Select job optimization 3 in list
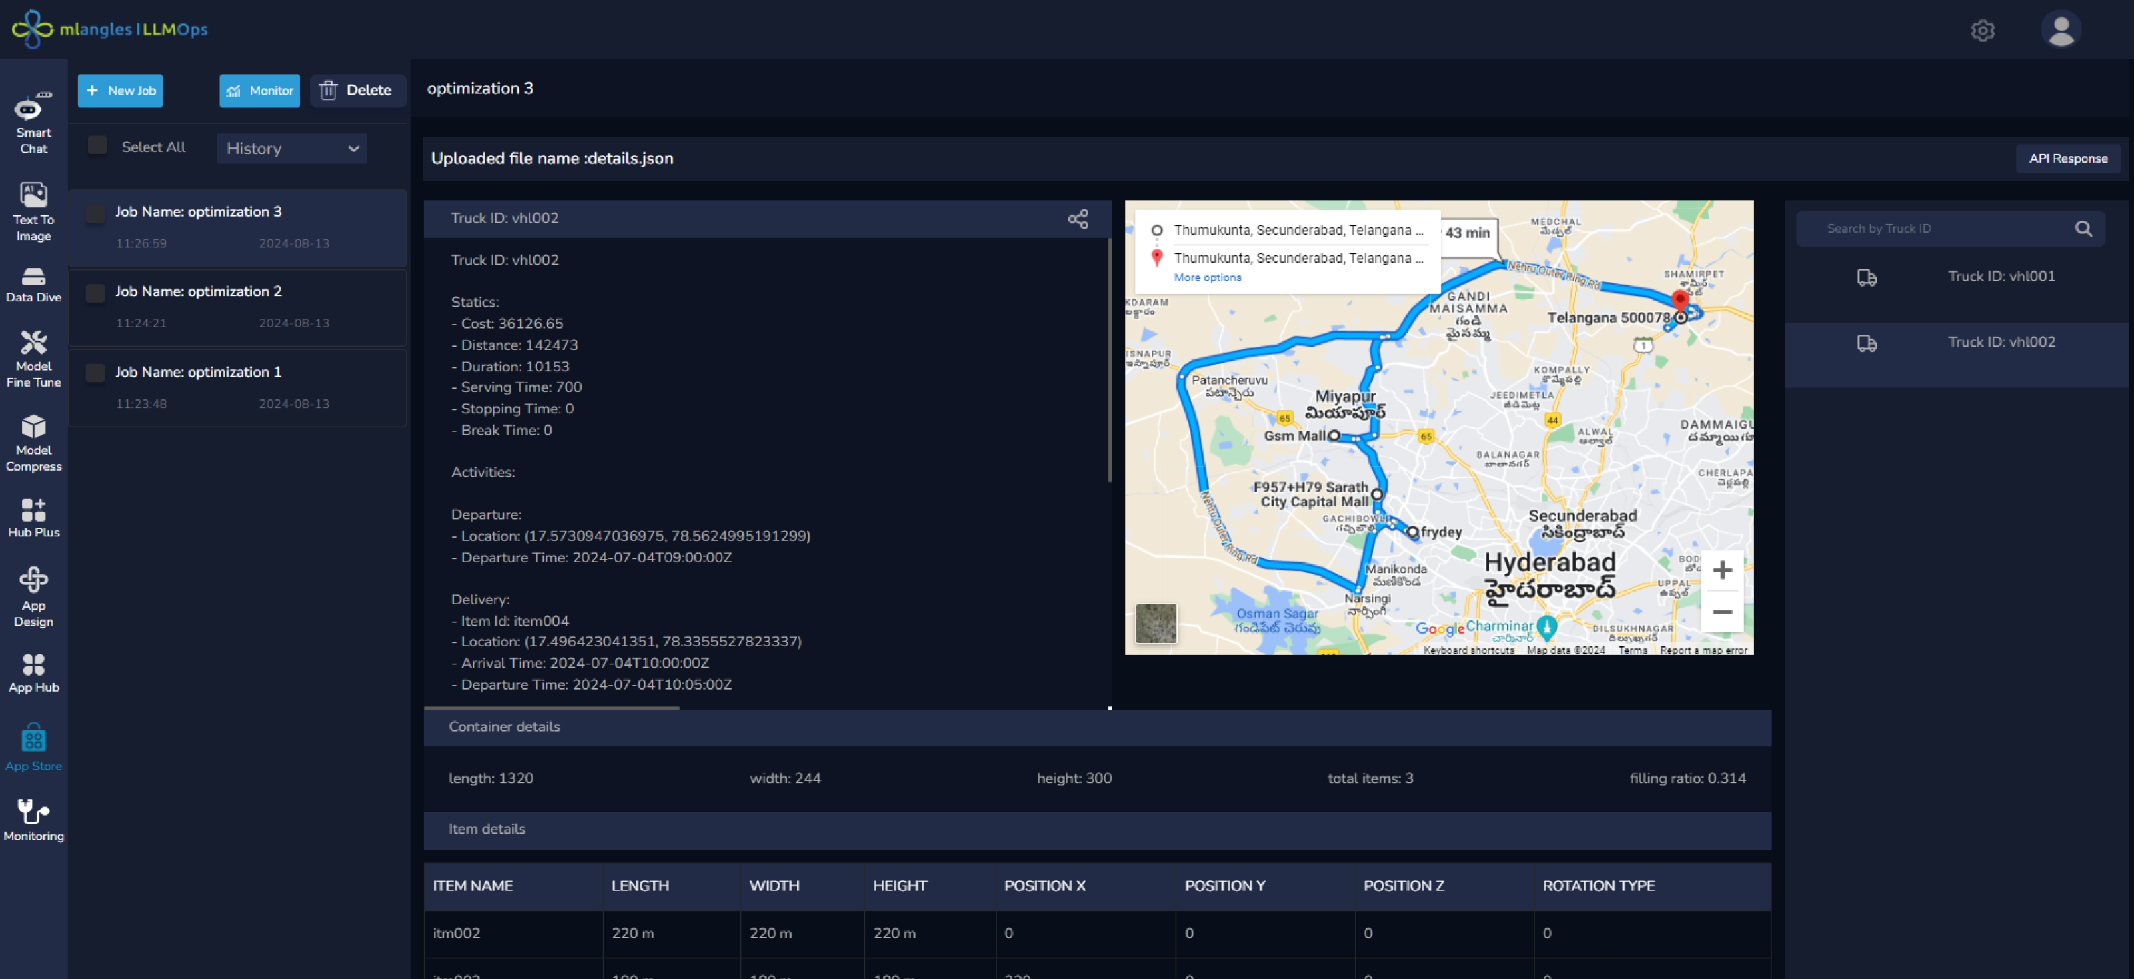 tap(238, 228)
